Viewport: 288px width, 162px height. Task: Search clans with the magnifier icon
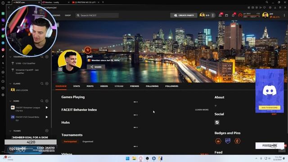[x=42, y=84]
